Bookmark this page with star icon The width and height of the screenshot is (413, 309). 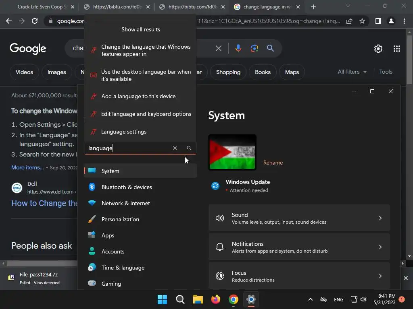point(362,21)
